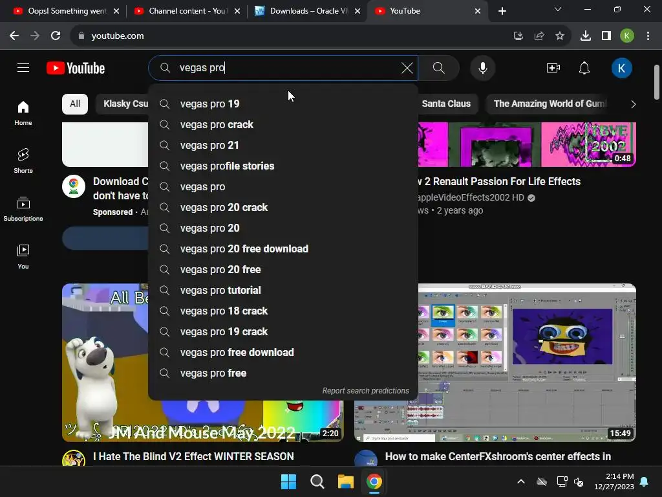This screenshot has height=497, width=662.
Task: Open Chrome profile K avatar
Action: pos(626,36)
